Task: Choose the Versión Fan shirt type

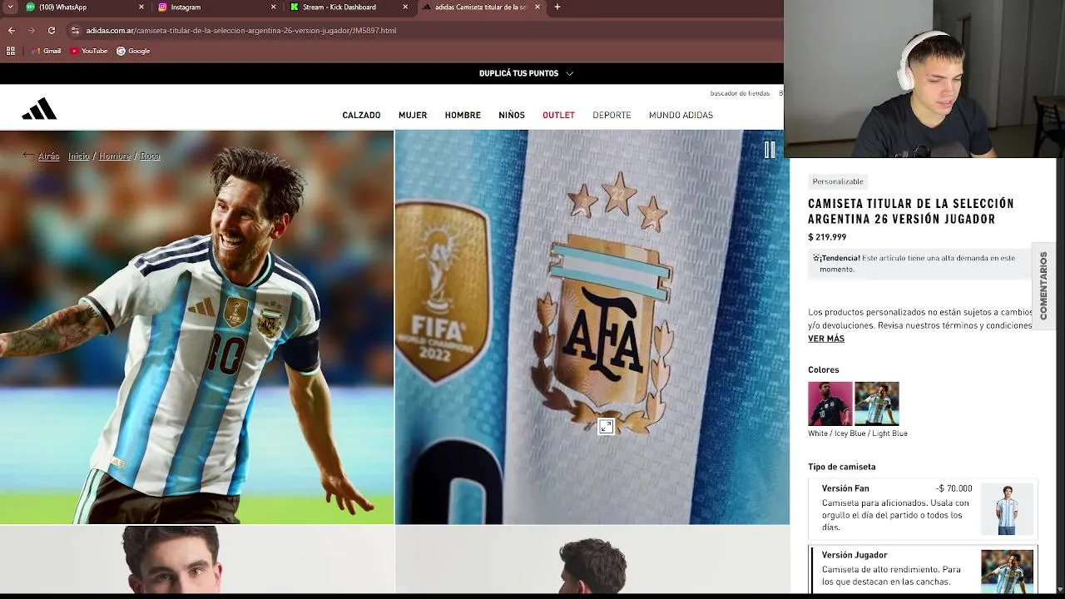Action: 923,508
